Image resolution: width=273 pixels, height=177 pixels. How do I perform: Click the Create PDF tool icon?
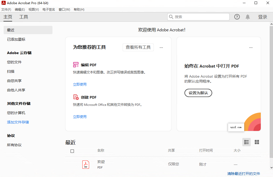[x=76, y=97]
